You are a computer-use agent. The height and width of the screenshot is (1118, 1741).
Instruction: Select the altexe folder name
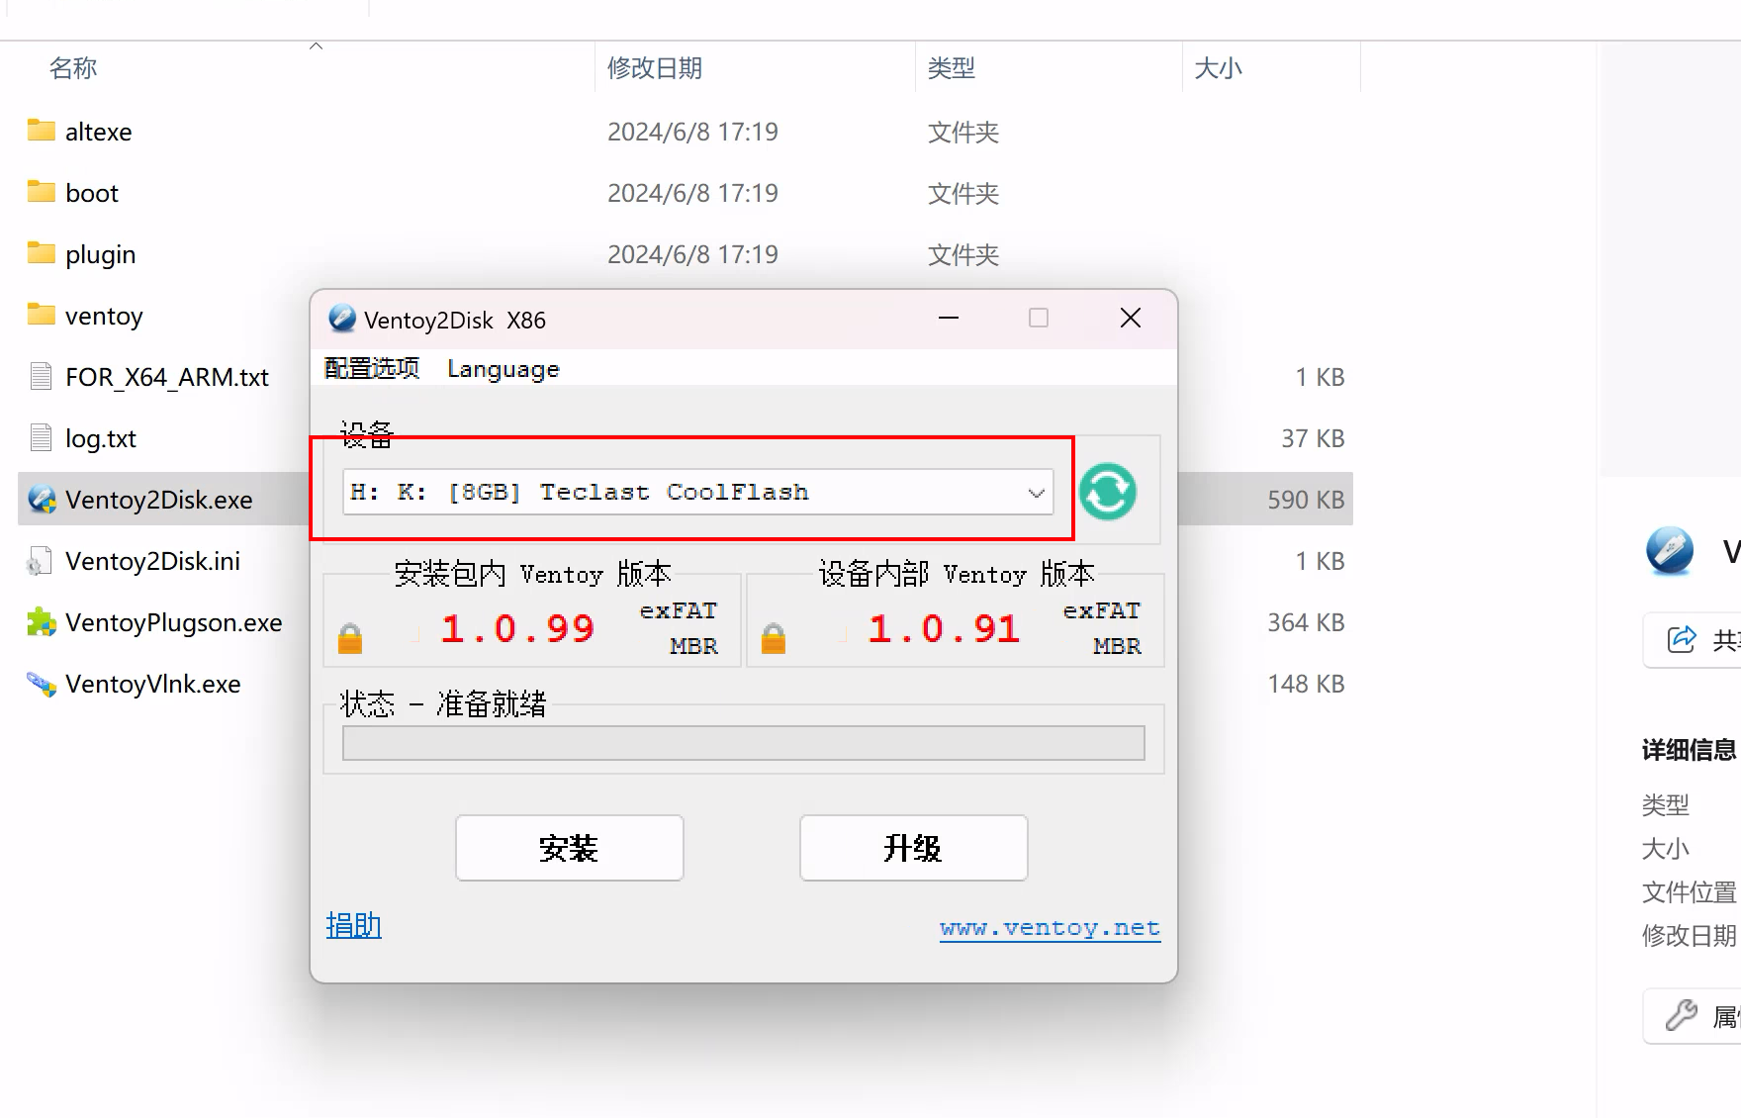pos(98,132)
